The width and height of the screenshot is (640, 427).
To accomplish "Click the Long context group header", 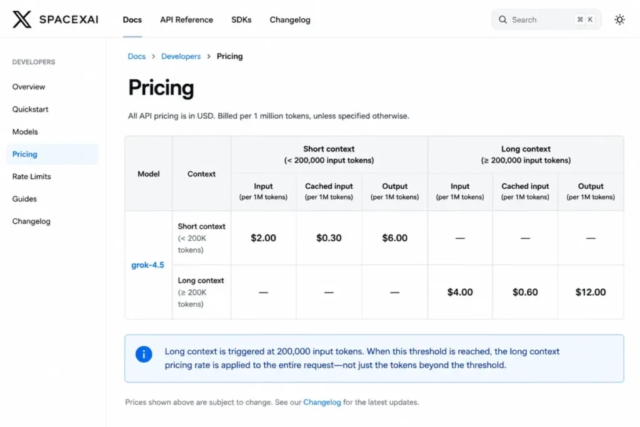I will (526, 154).
